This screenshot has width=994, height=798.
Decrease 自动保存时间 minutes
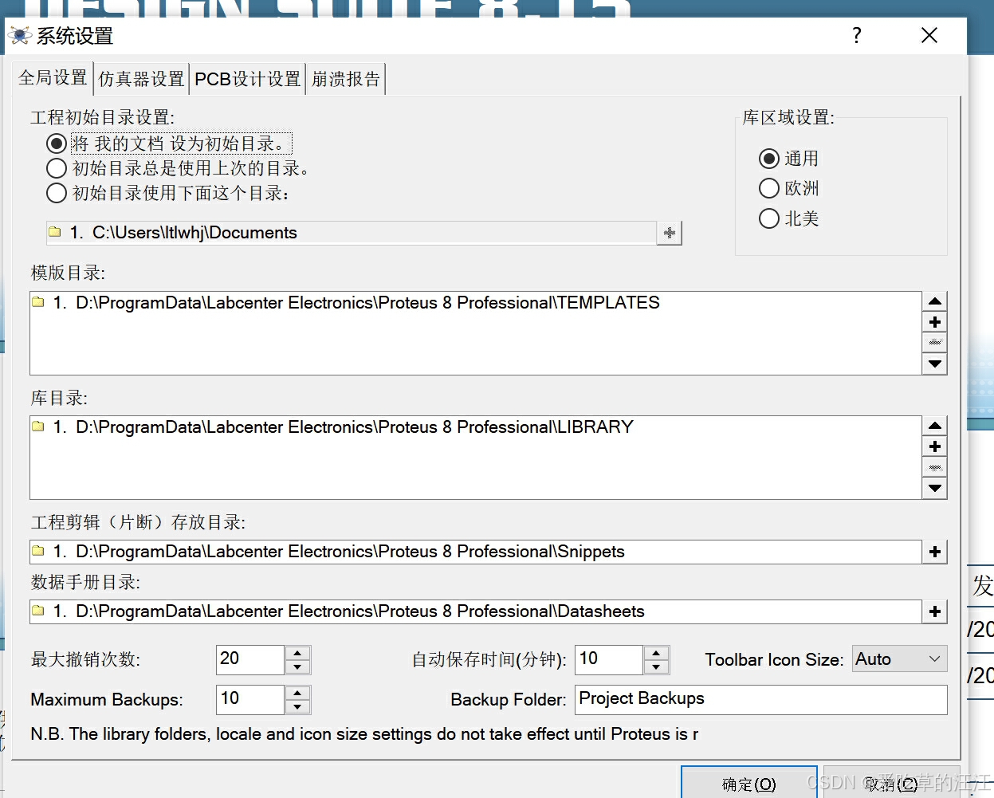(656, 667)
